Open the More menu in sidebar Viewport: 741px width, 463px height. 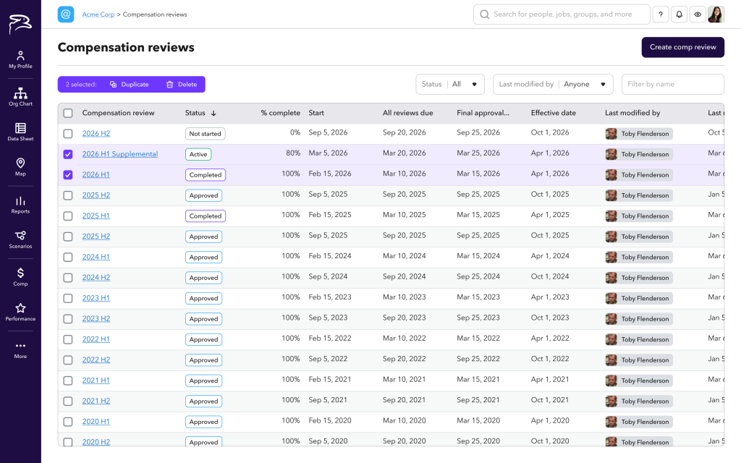click(x=20, y=349)
